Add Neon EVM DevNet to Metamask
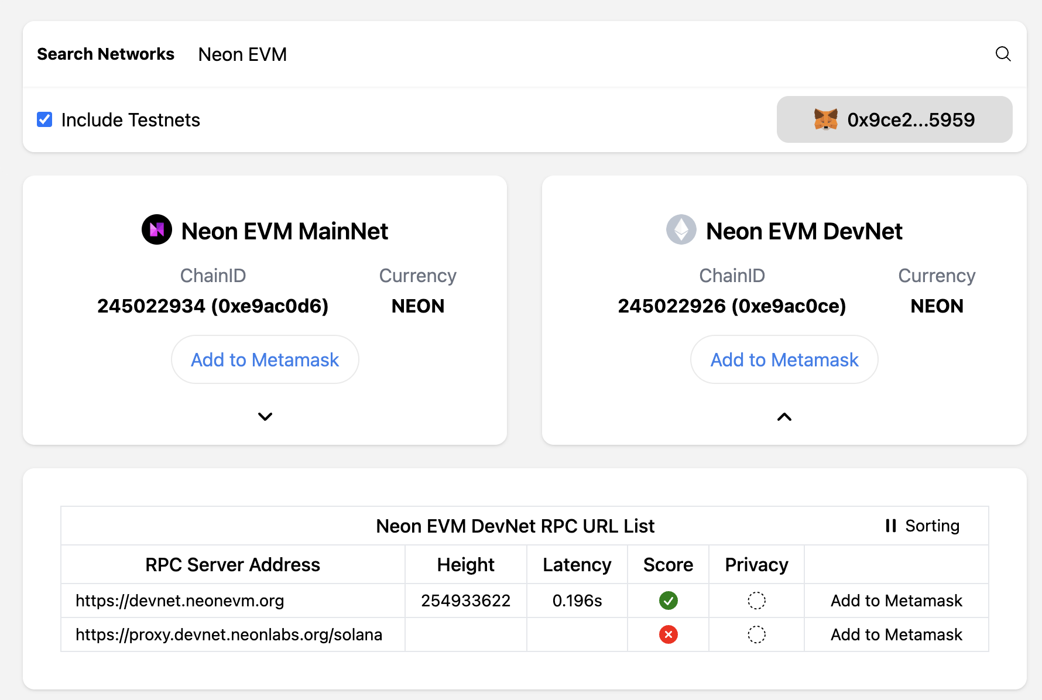Screen dimensions: 1042x700 coord(784,359)
